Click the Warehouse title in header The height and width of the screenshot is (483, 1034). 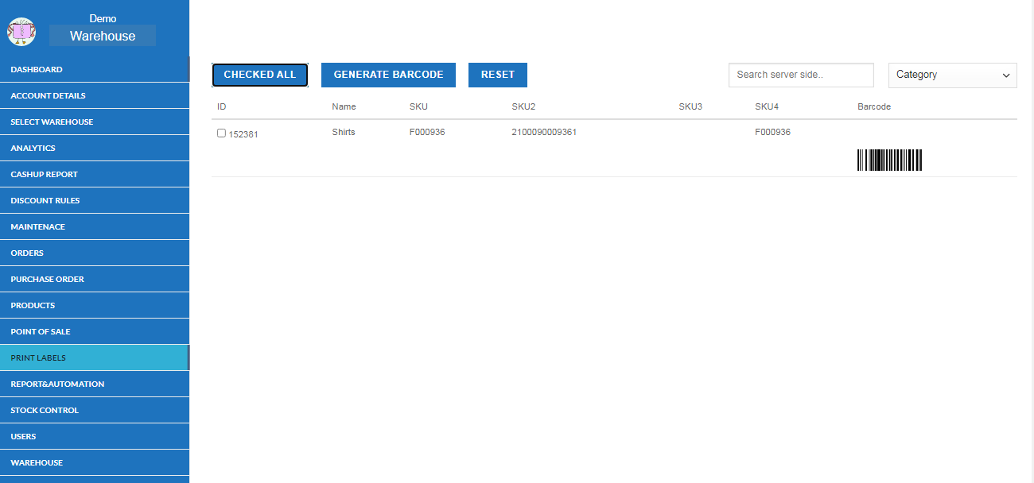click(x=103, y=36)
